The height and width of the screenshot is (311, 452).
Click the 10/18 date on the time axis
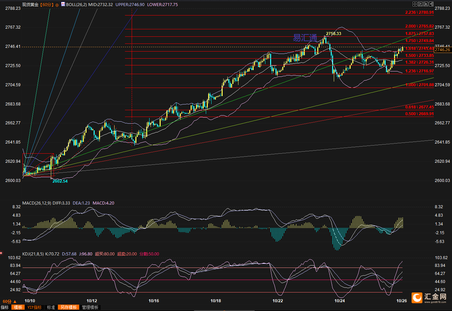coord(216,301)
